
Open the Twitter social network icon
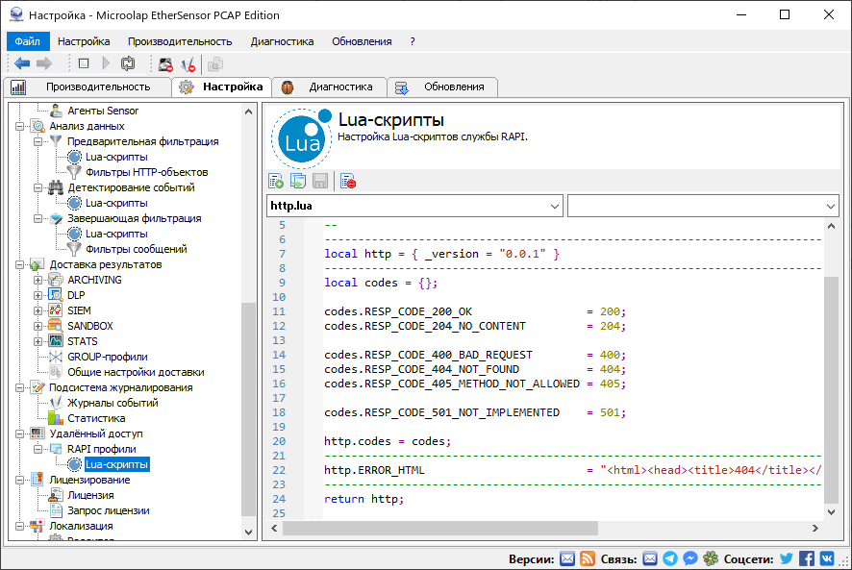[x=787, y=558]
